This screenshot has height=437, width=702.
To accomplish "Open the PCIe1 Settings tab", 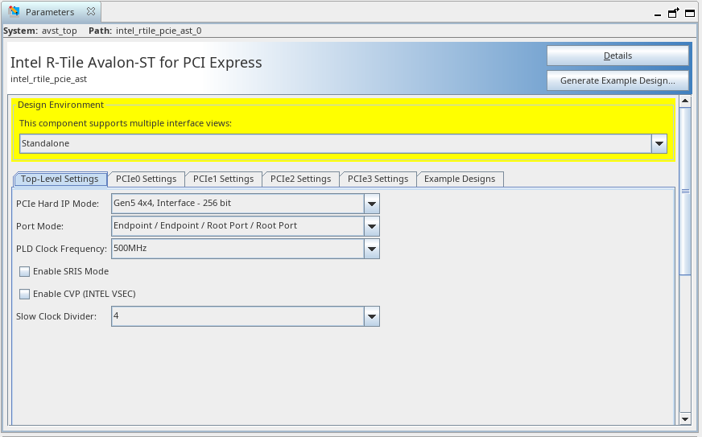I will pyautogui.click(x=224, y=179).
